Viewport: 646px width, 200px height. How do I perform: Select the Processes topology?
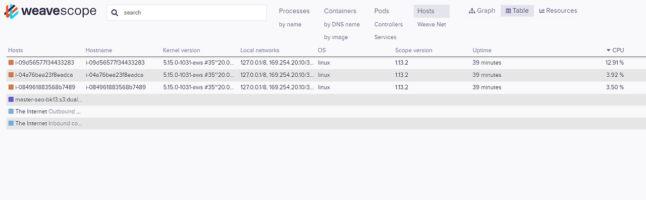coord(294,11)
